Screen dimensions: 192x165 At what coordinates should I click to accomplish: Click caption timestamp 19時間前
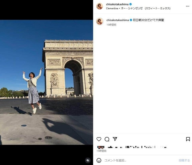point(111,25)
